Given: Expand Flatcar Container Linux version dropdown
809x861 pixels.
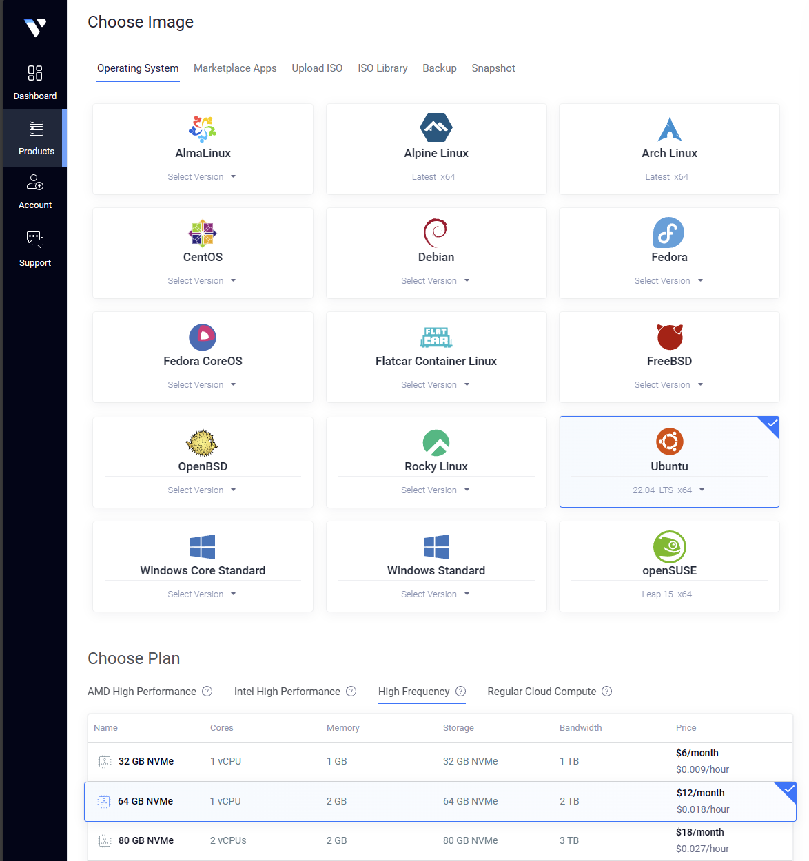Looking at the screenshot, I should pos(436,385).
